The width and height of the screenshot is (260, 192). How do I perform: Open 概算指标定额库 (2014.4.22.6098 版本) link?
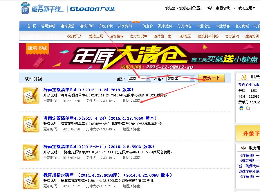[108, 175]
